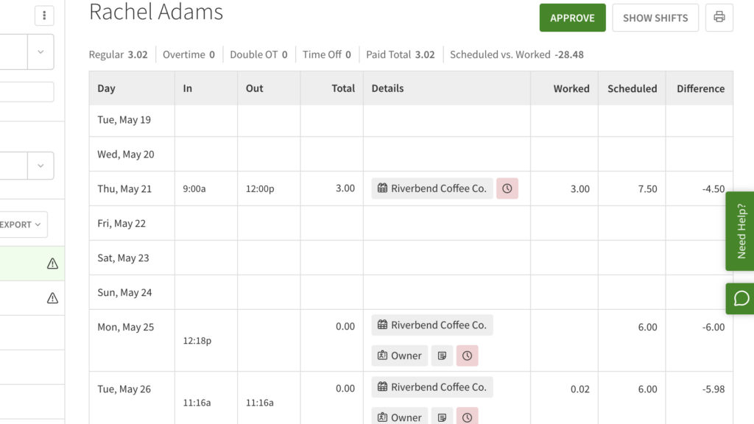Click the warning triangle below the highlighted row
This screenshot has width=754, height=424.
(x=52, y=298)
